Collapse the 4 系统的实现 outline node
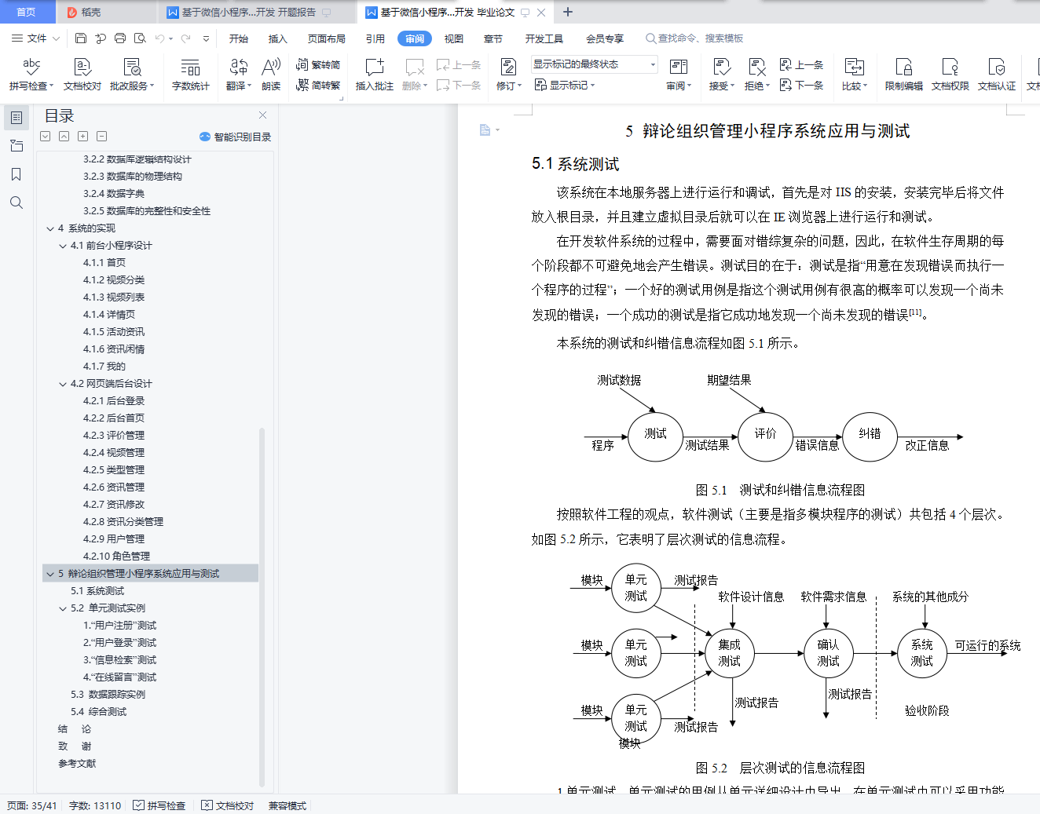 click(49, 228)
